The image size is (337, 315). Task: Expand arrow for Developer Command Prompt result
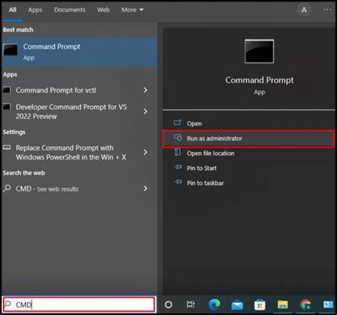(146, 111)
